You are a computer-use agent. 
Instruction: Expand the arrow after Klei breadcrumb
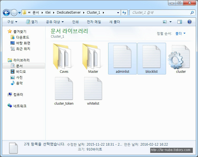click(x=54, y=13)
